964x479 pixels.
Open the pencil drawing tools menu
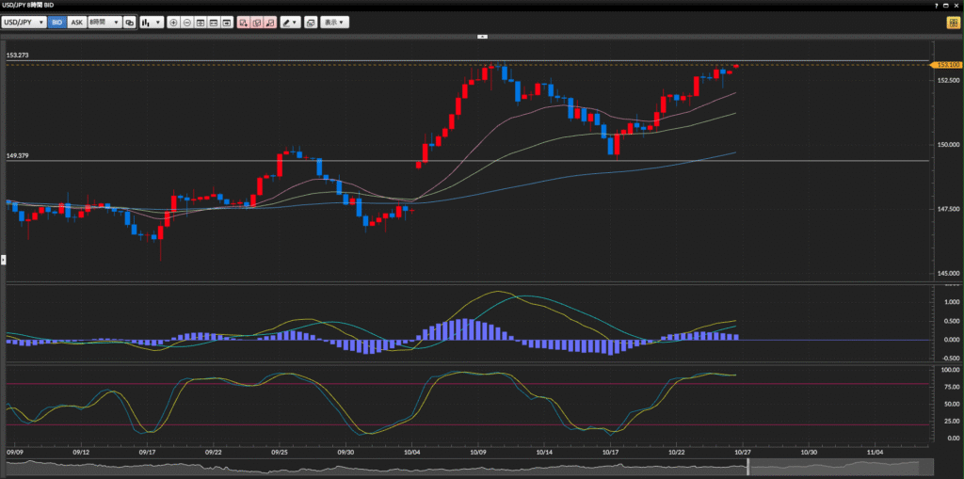[290, 22]
